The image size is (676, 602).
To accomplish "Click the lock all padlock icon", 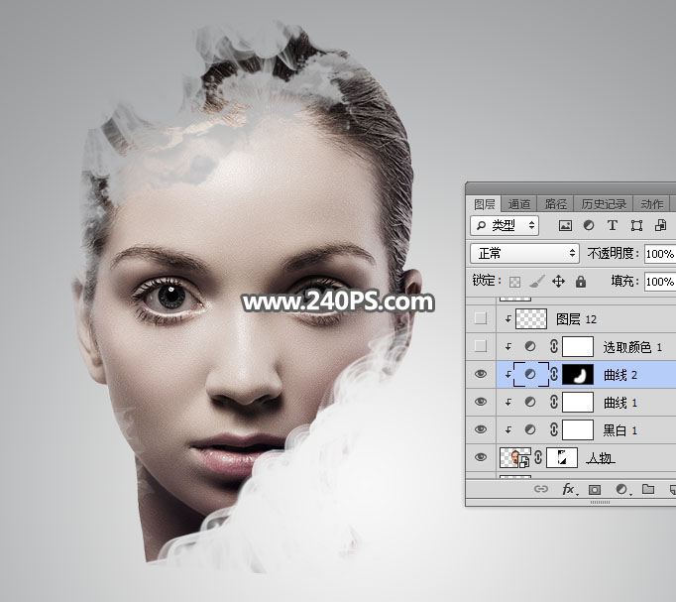I will click(x=581, y=282).
